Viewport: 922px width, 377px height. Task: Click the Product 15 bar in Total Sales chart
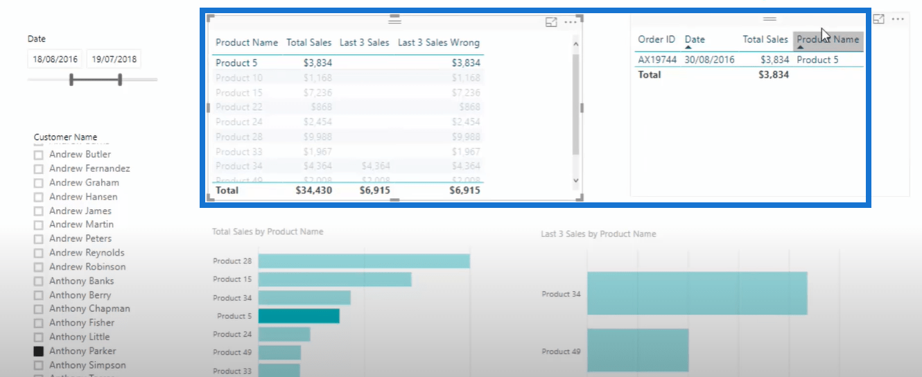(335, 279)
